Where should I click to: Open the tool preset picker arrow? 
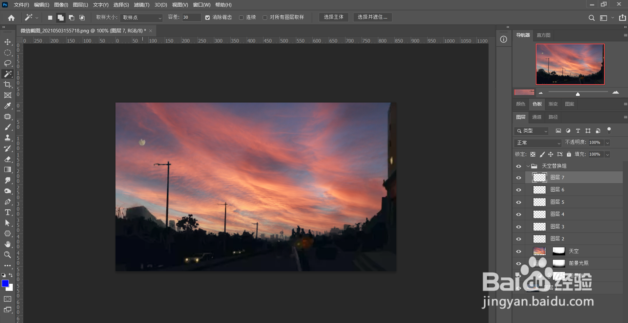point(37,18)
